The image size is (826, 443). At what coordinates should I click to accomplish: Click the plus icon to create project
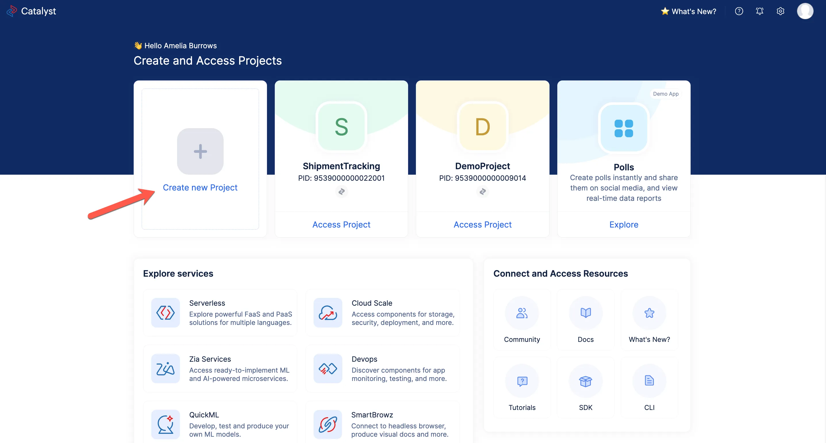pos(200,151)
